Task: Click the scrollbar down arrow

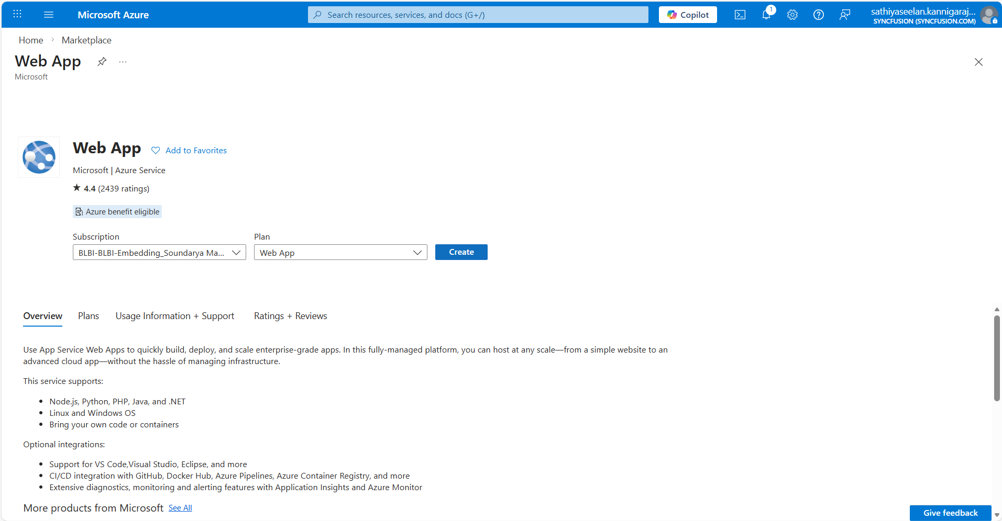Action: (x=997, y=515)
